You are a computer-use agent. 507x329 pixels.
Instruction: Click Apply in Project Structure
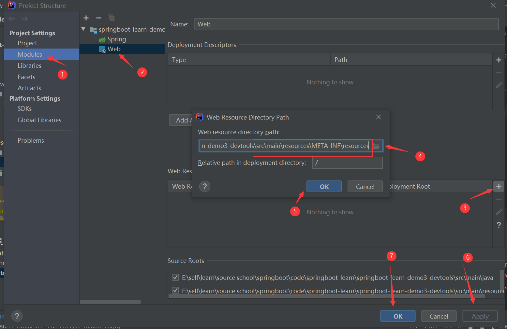480,316
